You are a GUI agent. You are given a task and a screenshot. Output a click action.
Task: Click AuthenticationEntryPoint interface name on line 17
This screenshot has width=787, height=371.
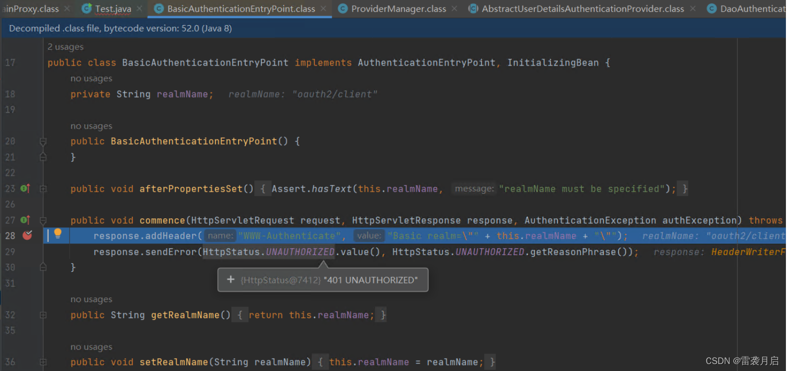[x=427, y=63]
